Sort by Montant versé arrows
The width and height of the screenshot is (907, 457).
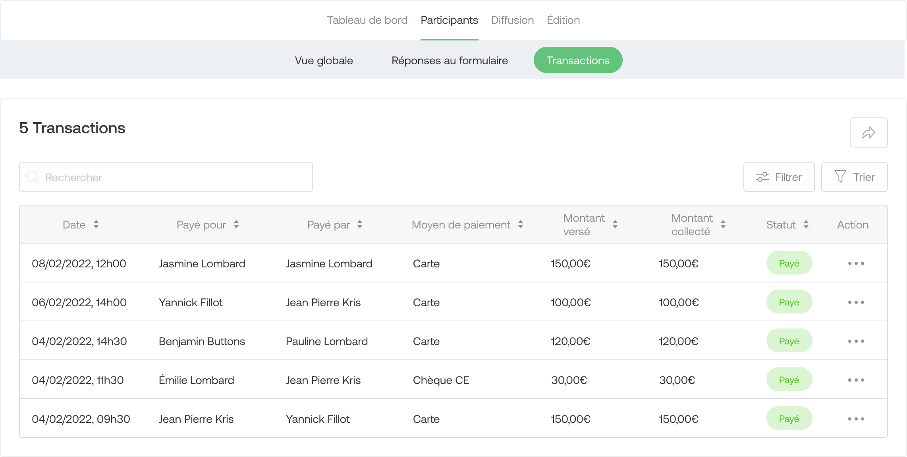tap(615, 225)
